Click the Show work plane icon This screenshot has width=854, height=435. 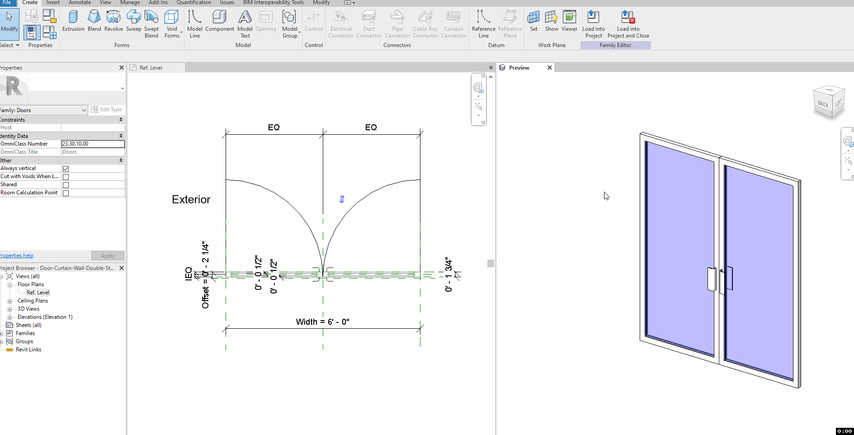(x=552, y=21)
